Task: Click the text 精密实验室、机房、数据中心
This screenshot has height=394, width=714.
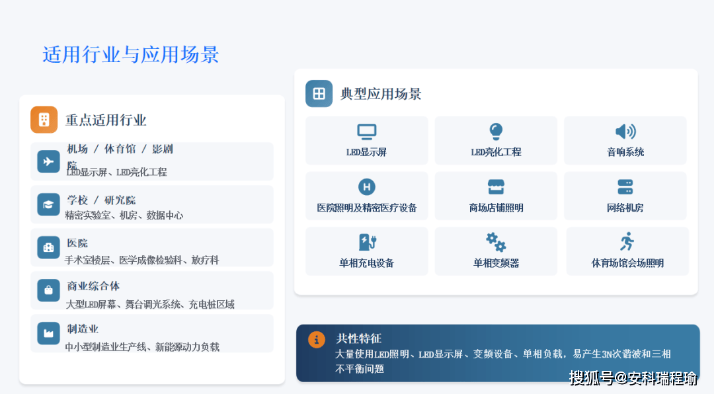Action: tap(124, 216)
